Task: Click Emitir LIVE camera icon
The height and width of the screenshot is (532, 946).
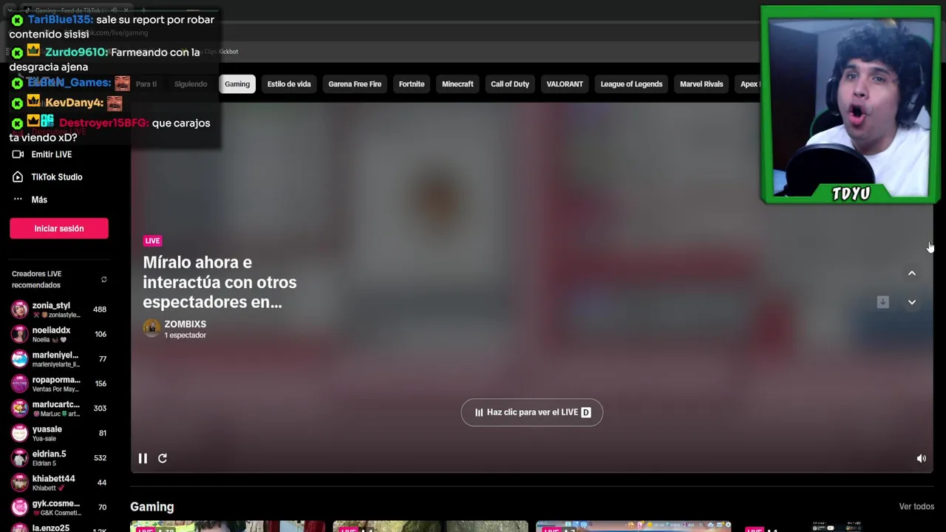Action: coord(18,154)
